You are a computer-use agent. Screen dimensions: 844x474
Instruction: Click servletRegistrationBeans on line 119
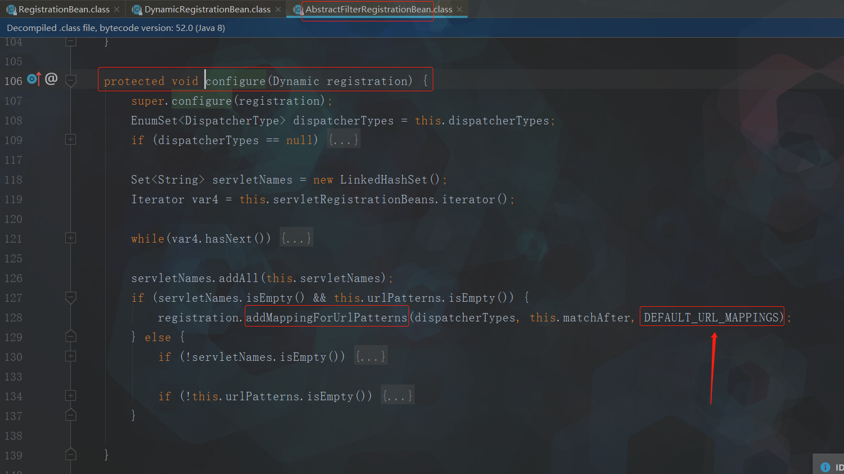pyautogui.click(x=354, y=199)
